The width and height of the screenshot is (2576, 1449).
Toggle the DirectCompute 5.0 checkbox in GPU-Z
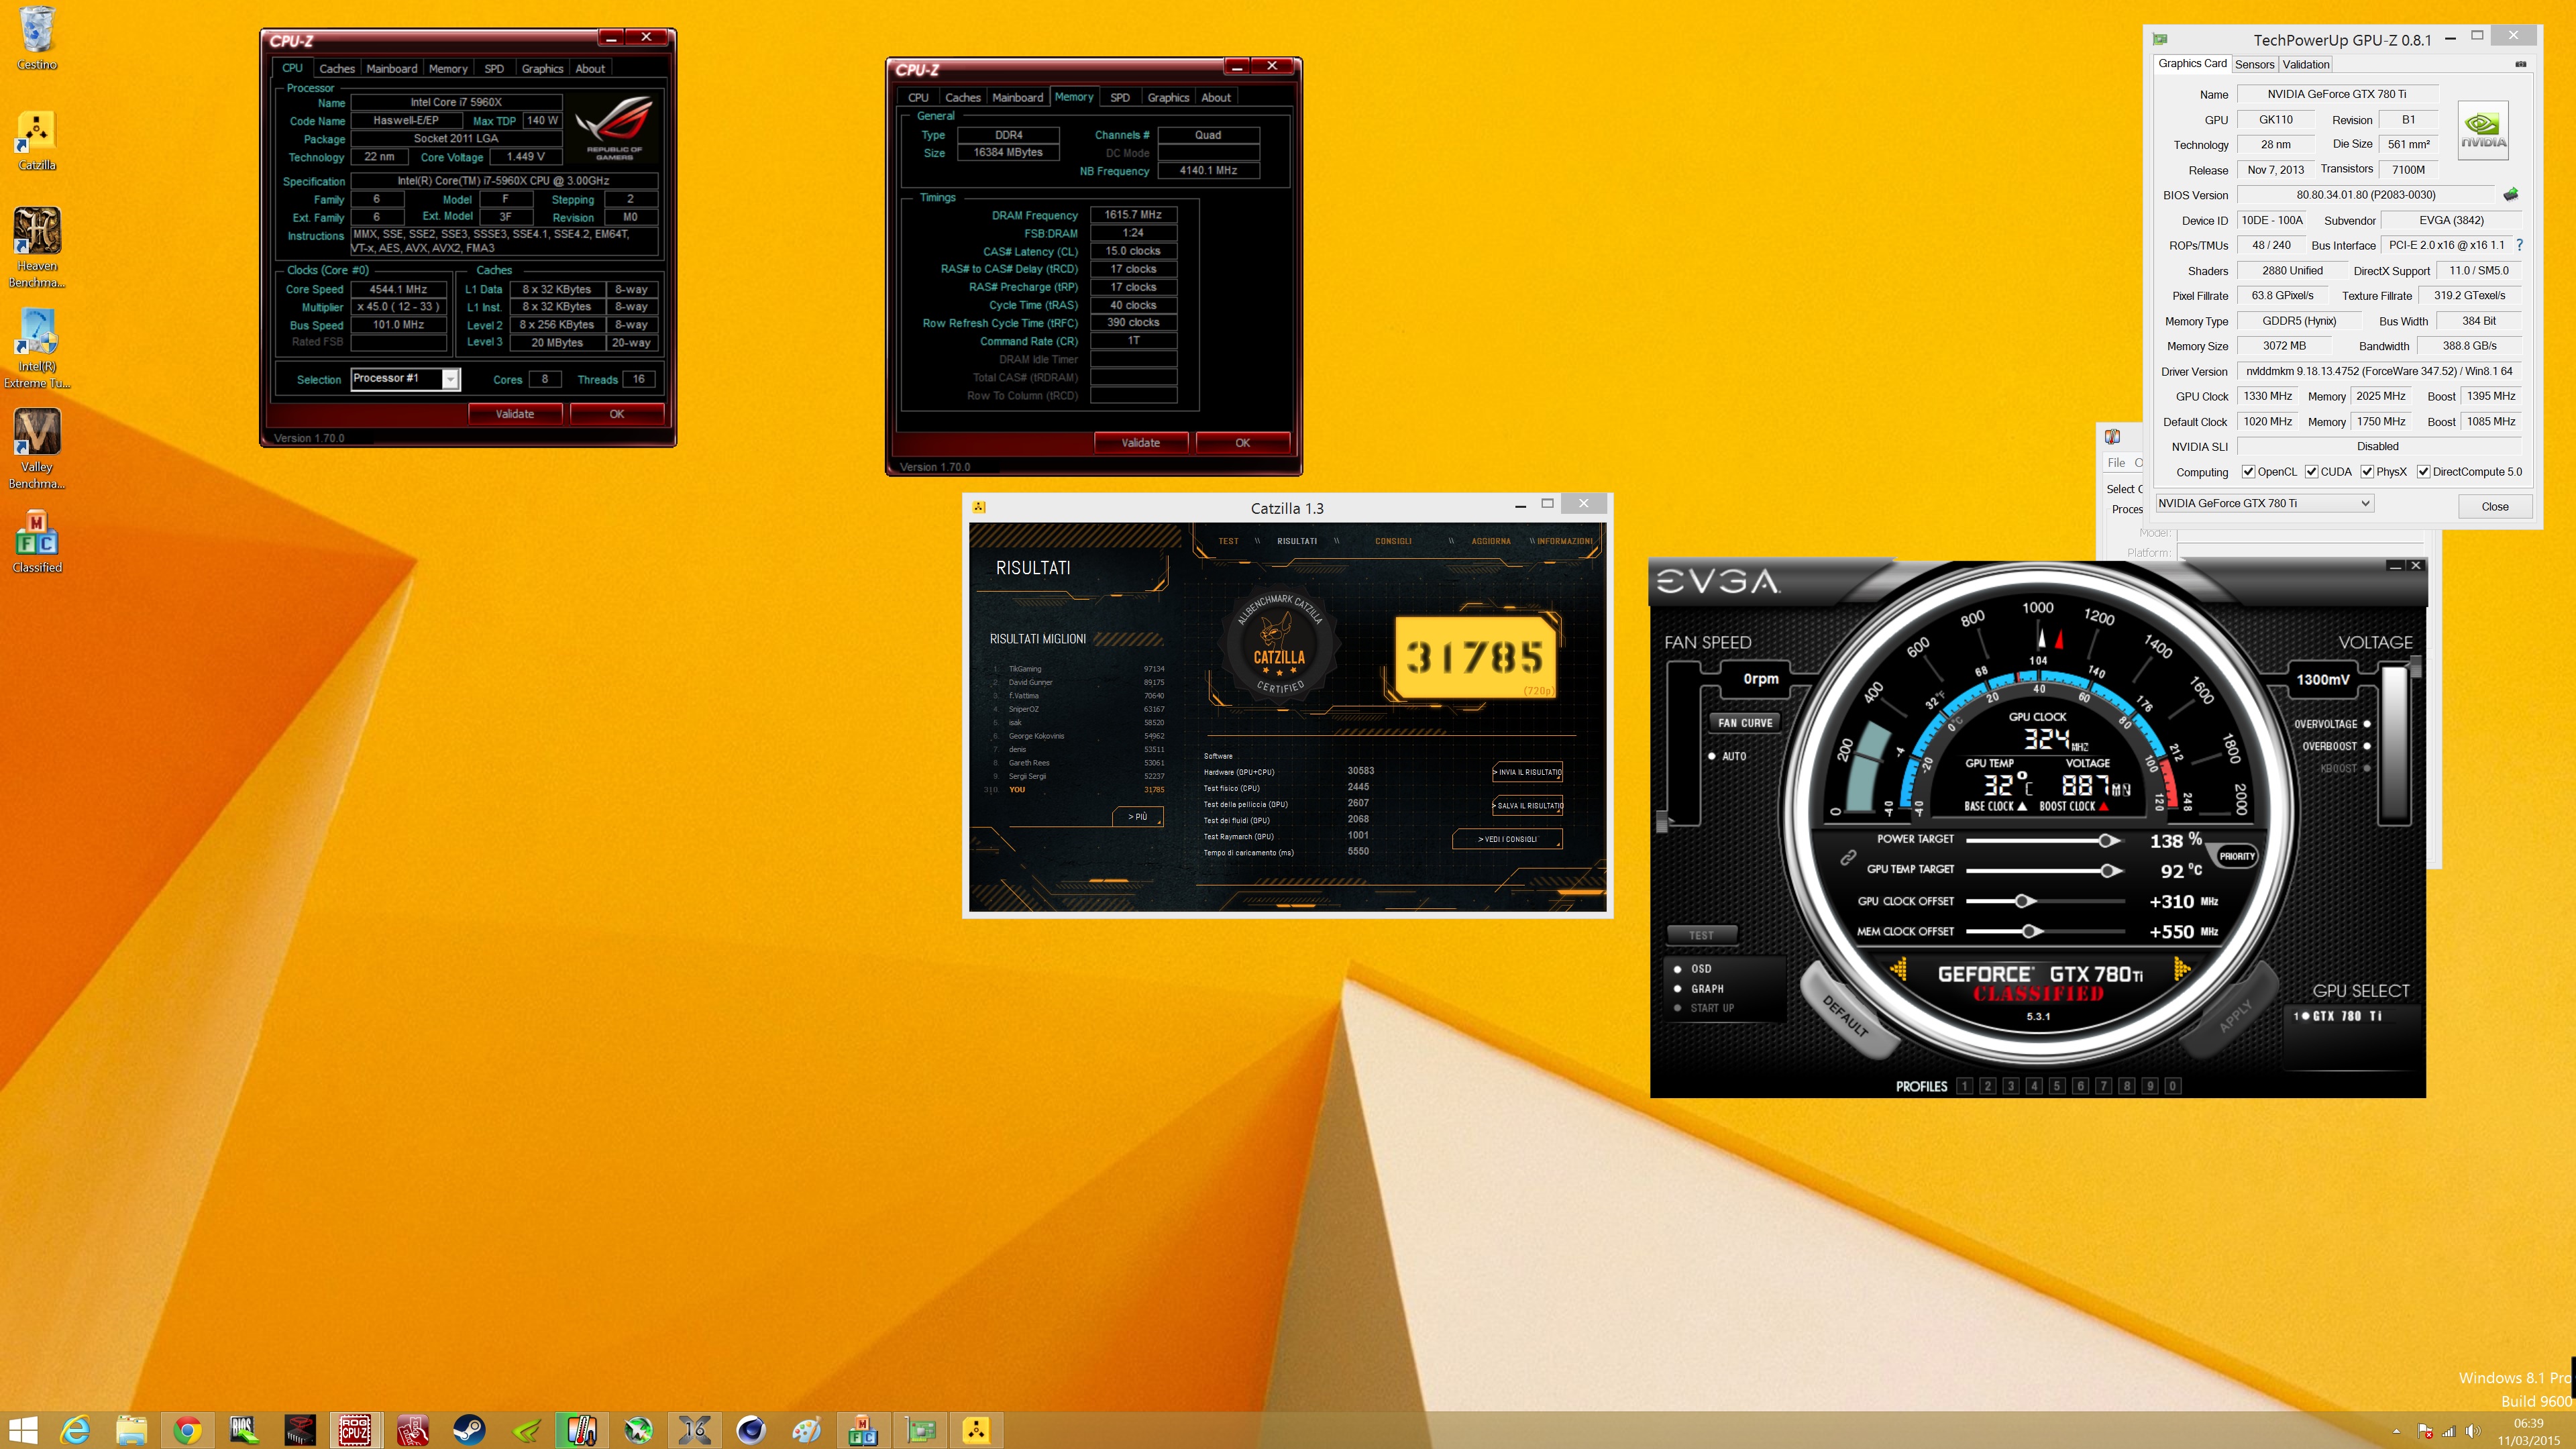point(2423,472)
